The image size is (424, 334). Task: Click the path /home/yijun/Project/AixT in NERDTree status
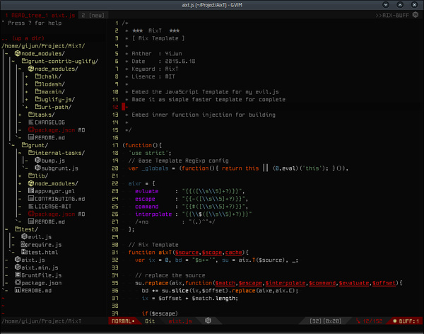click(42, 321)
